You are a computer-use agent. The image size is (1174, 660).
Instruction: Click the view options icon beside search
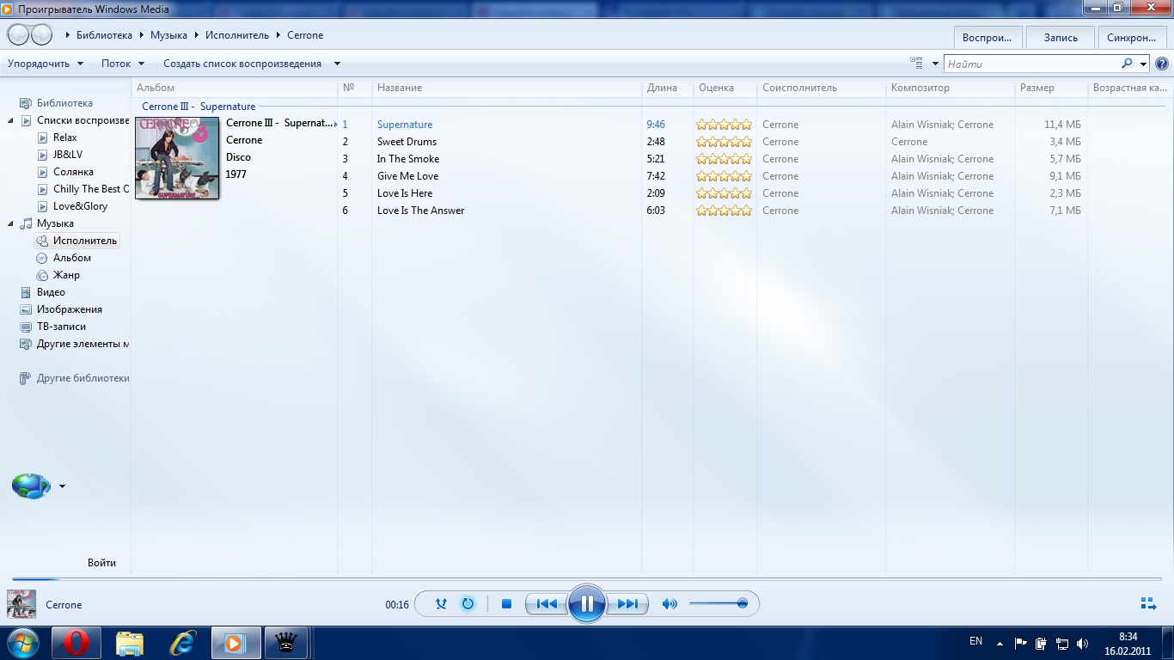(x=916, y=64)
